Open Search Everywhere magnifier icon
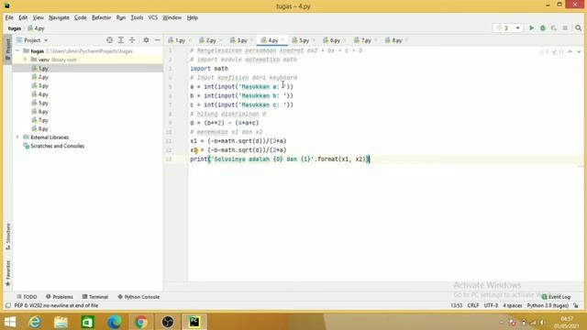The image size is (587, 330). (x=578, y=28)
